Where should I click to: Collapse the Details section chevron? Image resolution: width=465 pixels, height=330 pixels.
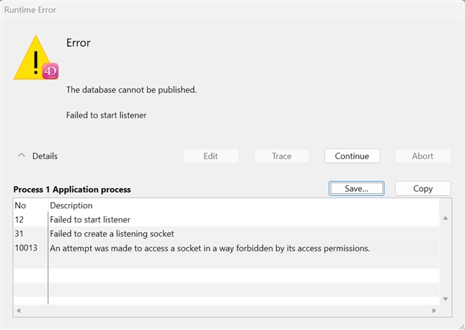click(21, 155)
